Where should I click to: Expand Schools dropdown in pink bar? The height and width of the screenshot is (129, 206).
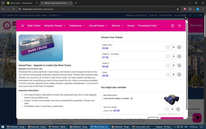tap(117, 26)
